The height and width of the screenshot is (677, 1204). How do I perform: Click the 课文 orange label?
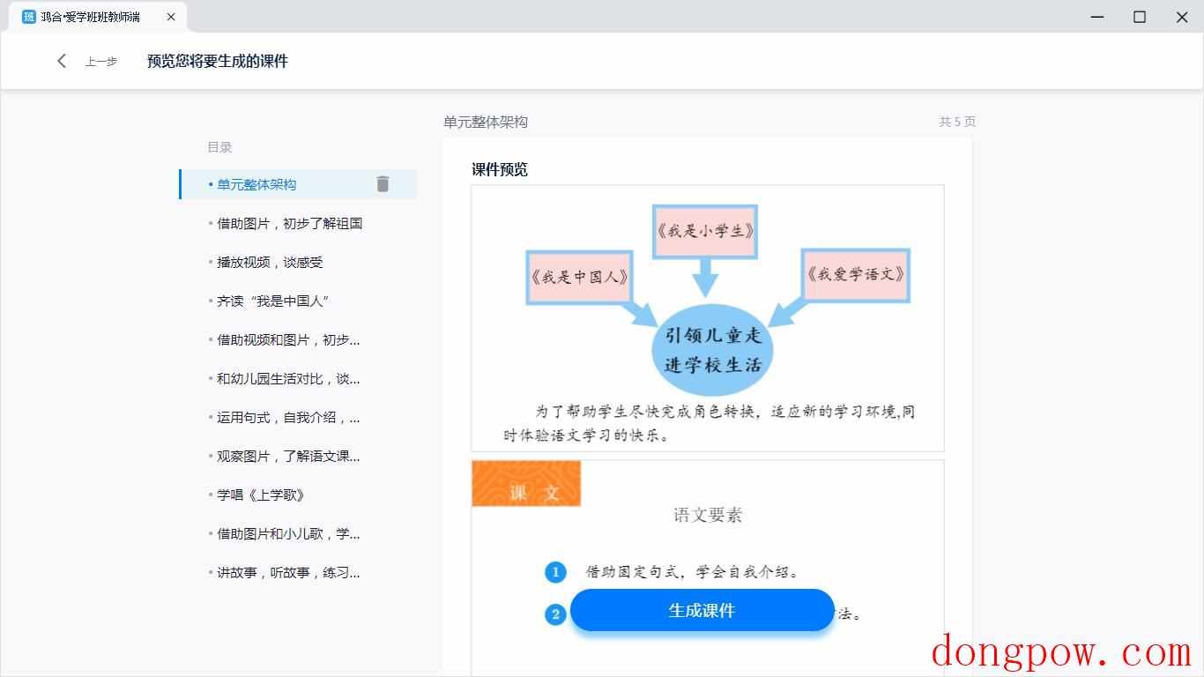(526, 483)
